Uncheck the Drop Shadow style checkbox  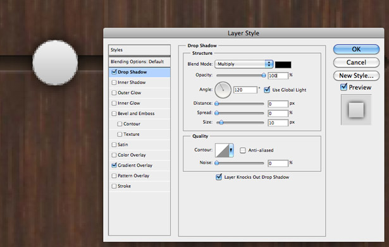pyautogui.click(x=114, y=72)
